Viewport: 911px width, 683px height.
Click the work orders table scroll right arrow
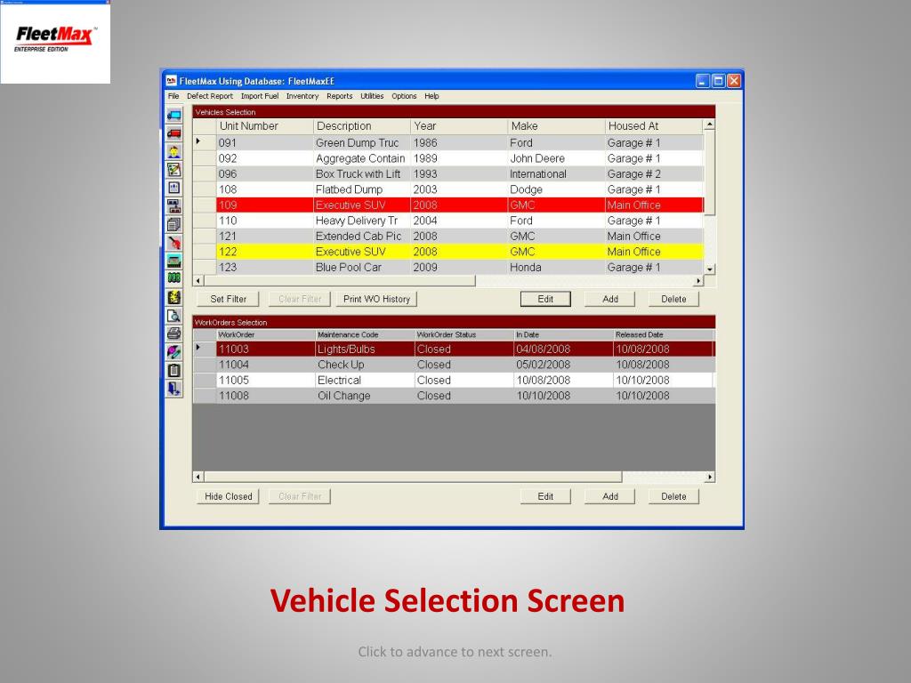coord(709,478)
